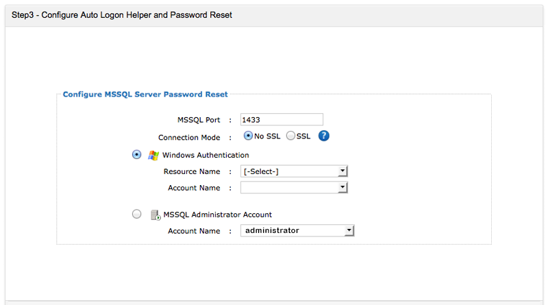Click the "No SSL" label text
The image size is (548, 305).
click(267, 136)
